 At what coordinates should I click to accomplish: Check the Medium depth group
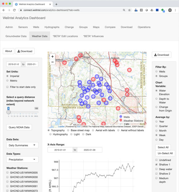point(156,178)
